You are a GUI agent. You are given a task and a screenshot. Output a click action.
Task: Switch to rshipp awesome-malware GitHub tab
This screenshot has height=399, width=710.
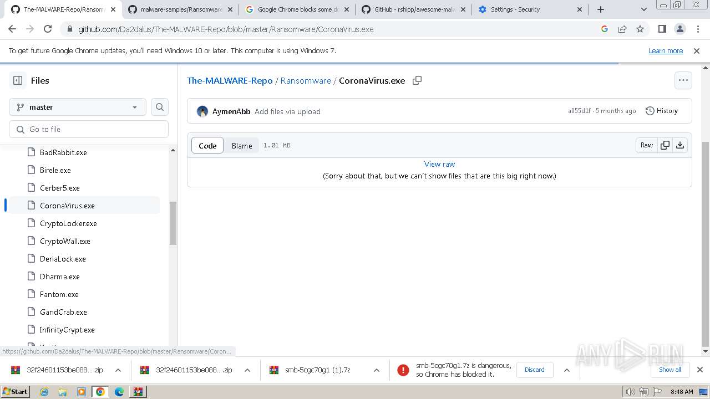414,9
